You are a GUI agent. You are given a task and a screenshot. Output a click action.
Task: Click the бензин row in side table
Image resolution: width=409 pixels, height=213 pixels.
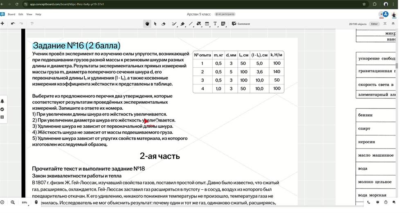pyautogui.click(x=376, y=115)
